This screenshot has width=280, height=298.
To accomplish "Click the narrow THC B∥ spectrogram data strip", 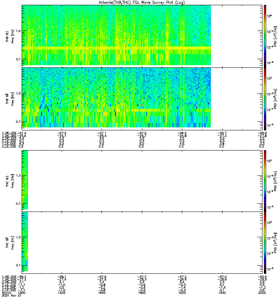I will 25,241.
